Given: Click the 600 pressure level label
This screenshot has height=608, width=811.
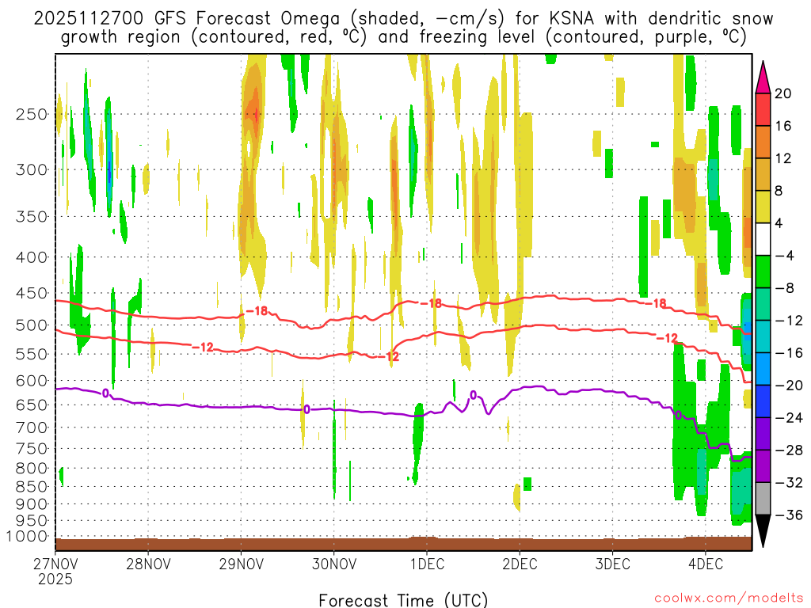Looking at the screenshot, I should point(32,381).
